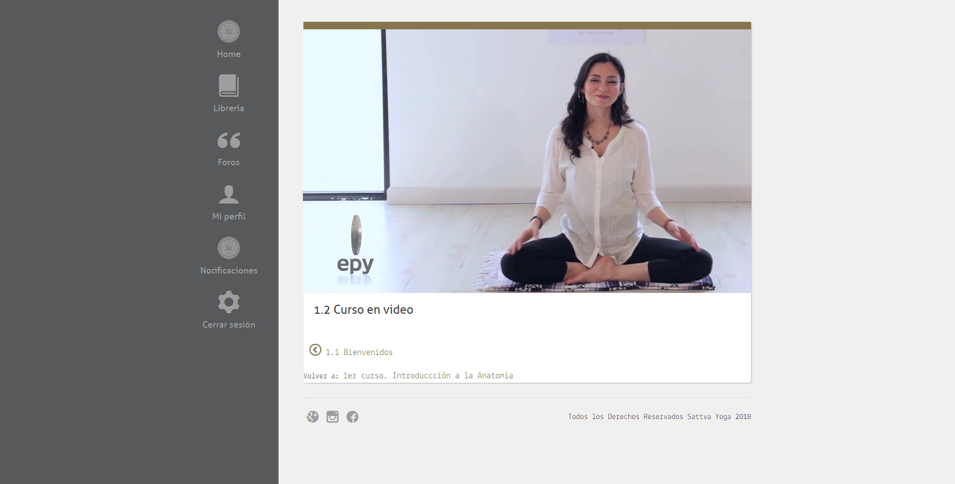This screenshot has height=484, width=955.
Task: Select the Mi perfil menu label
Action: click(229, 217)
